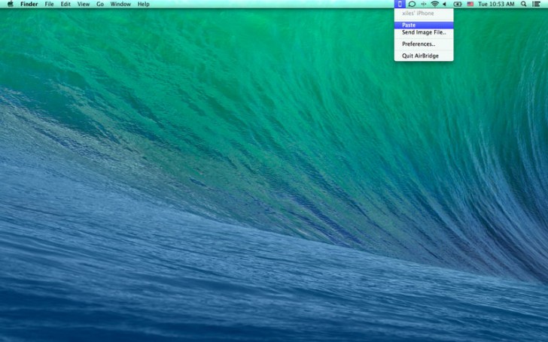Choose Paste in the AirBridge menu

point(424,25)
